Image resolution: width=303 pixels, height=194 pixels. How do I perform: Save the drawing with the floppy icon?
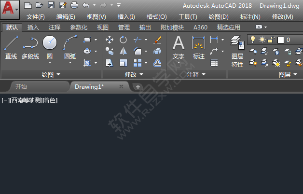click(x=51, y=5)
